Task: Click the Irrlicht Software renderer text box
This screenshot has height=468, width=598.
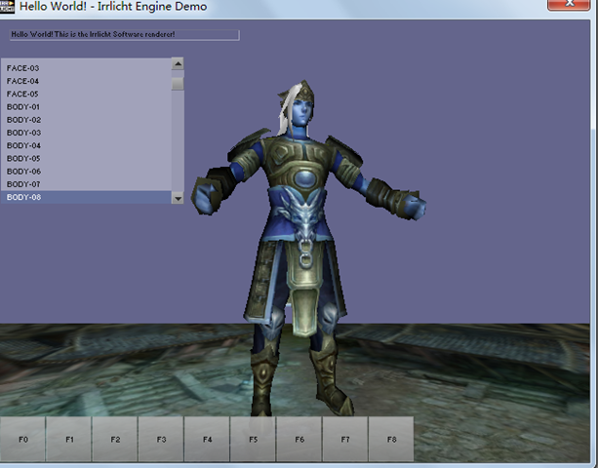Action: pyautogui.click(x=124, y=35)
